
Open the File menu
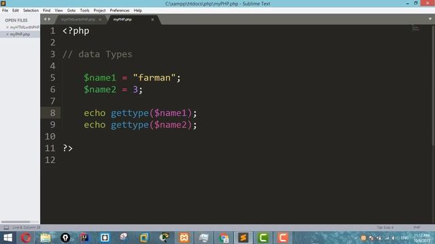click(5, 10)
